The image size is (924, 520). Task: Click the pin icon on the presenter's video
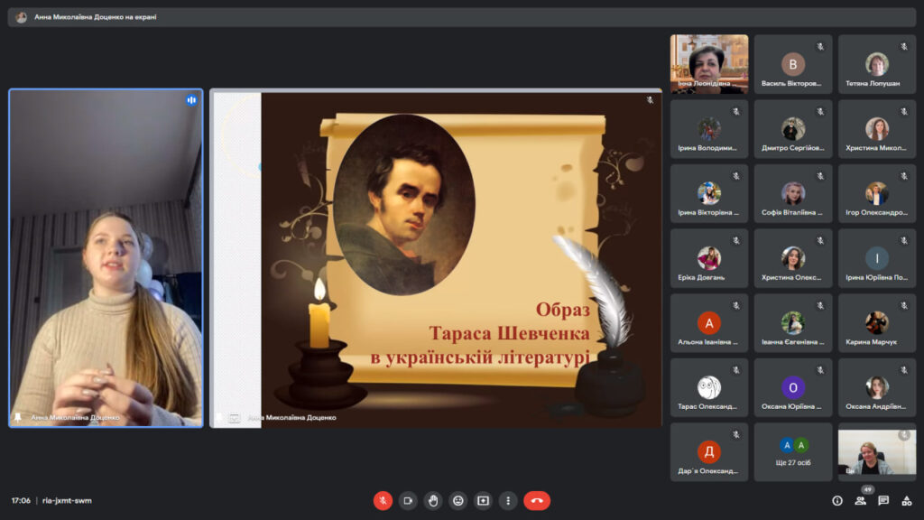[x=18, y=418]
